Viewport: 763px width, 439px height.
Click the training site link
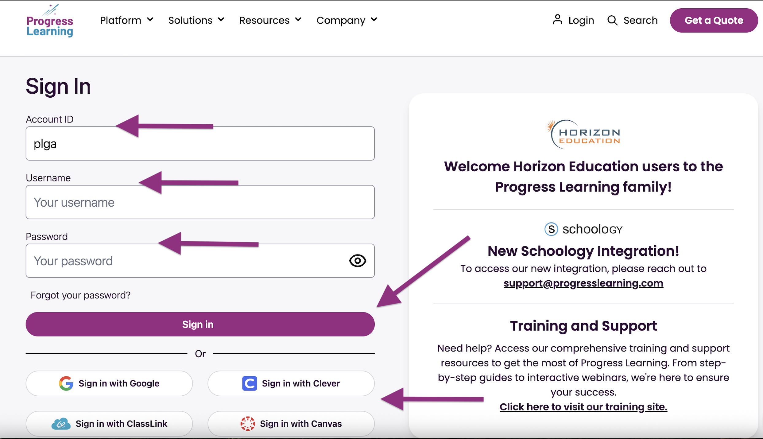(x=583, y=407)
